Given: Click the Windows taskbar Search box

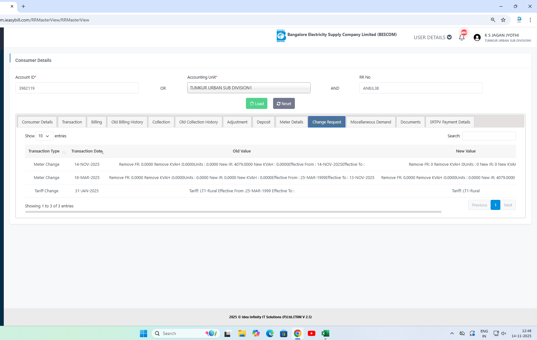Looking at the screenshot, I should [x=186, y=333].
